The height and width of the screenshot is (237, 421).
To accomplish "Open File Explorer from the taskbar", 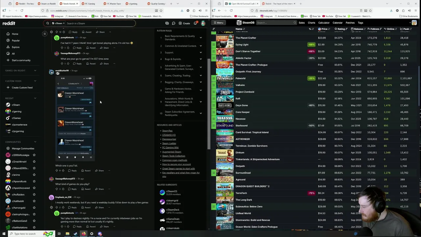I will 67,234.
